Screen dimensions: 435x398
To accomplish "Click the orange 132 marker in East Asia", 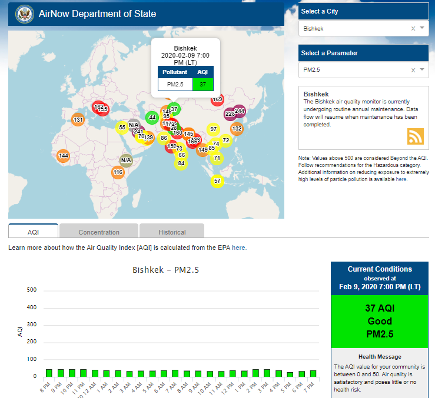I will pyautogui.click(x=237, y=129).
